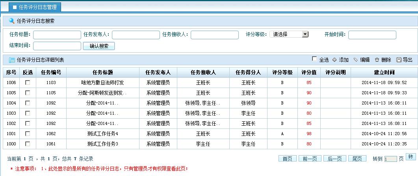Screen dimensions: 418x176
Task: Click the 转 go button
Action: point(411,157)
